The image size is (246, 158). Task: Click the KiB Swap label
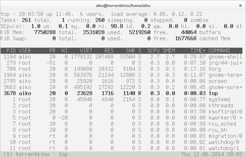(x=14, y=38)
